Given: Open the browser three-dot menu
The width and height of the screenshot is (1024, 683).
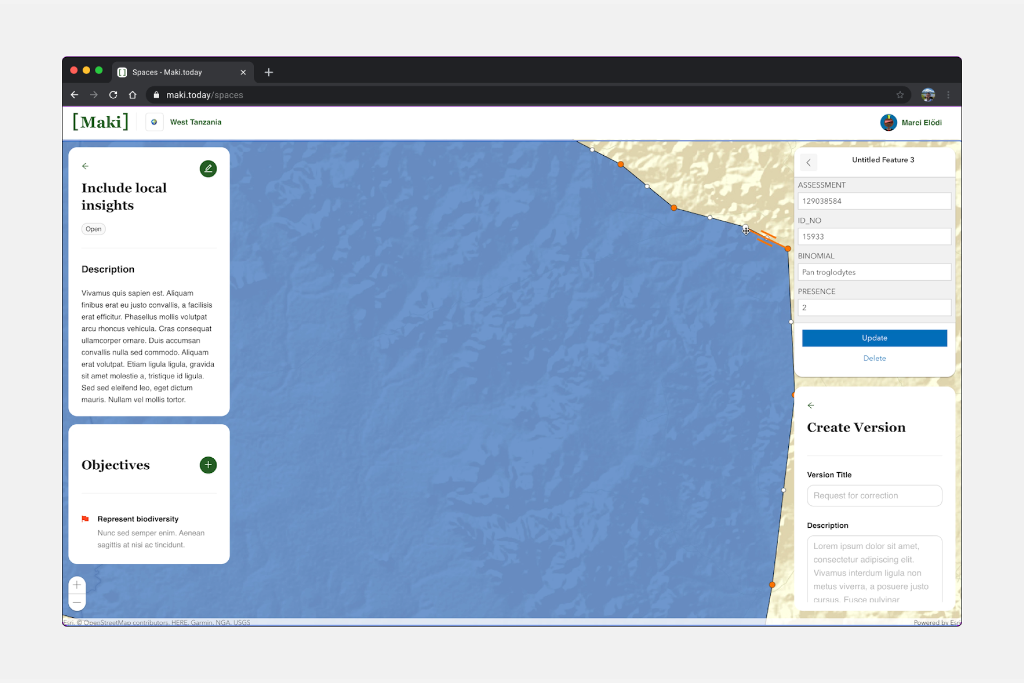Looking at the screenshot, I should [x=948, y=95].
